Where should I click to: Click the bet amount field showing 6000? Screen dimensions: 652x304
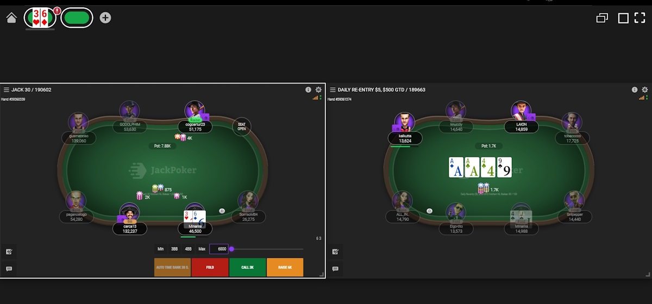click(219, 249)
